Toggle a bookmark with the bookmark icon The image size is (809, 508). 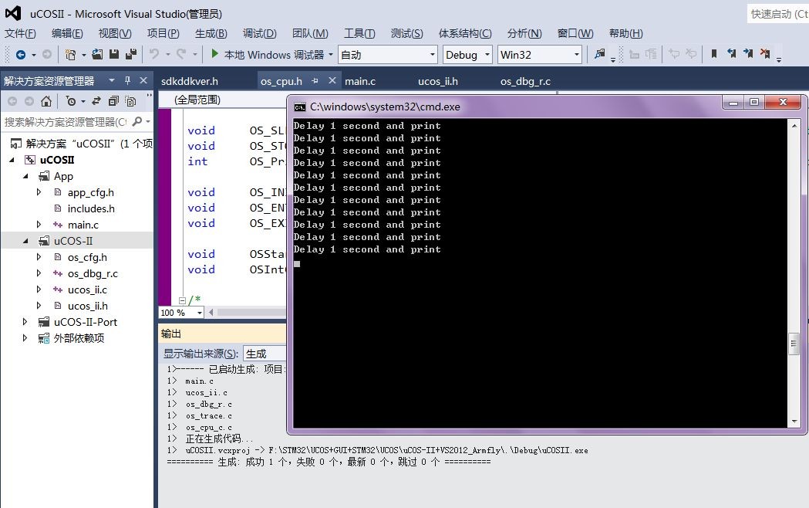(714, 54)
